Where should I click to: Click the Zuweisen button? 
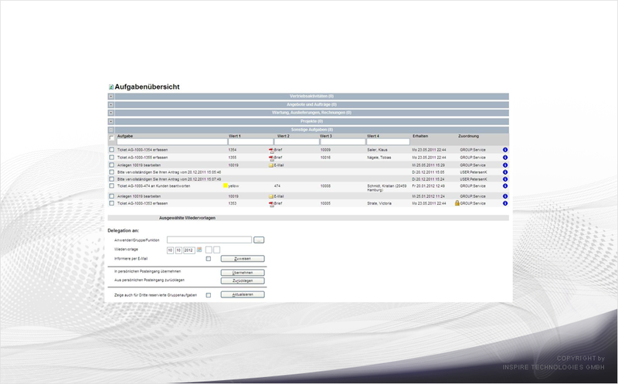coord(243,259)
